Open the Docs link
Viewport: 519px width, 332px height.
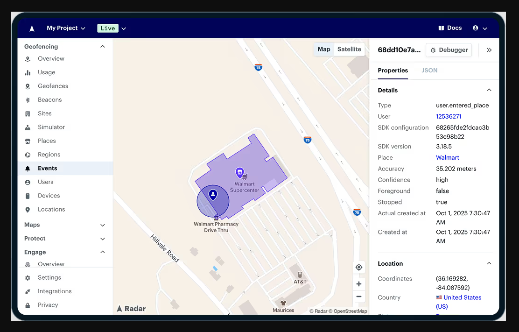[450, 28]
